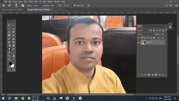Screen dimensions: 179x101
Task: Open the Search icon at top right
Action: [167, 6]
